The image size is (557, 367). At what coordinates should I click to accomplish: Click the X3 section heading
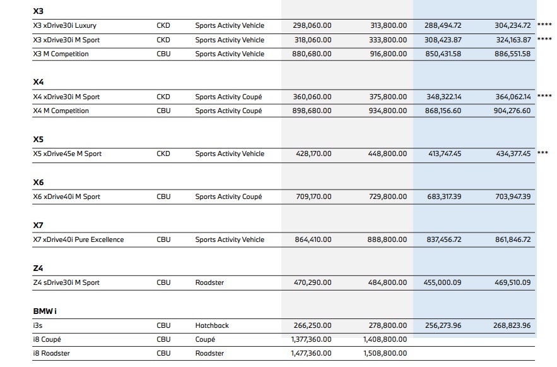click(x=38, y=11)
